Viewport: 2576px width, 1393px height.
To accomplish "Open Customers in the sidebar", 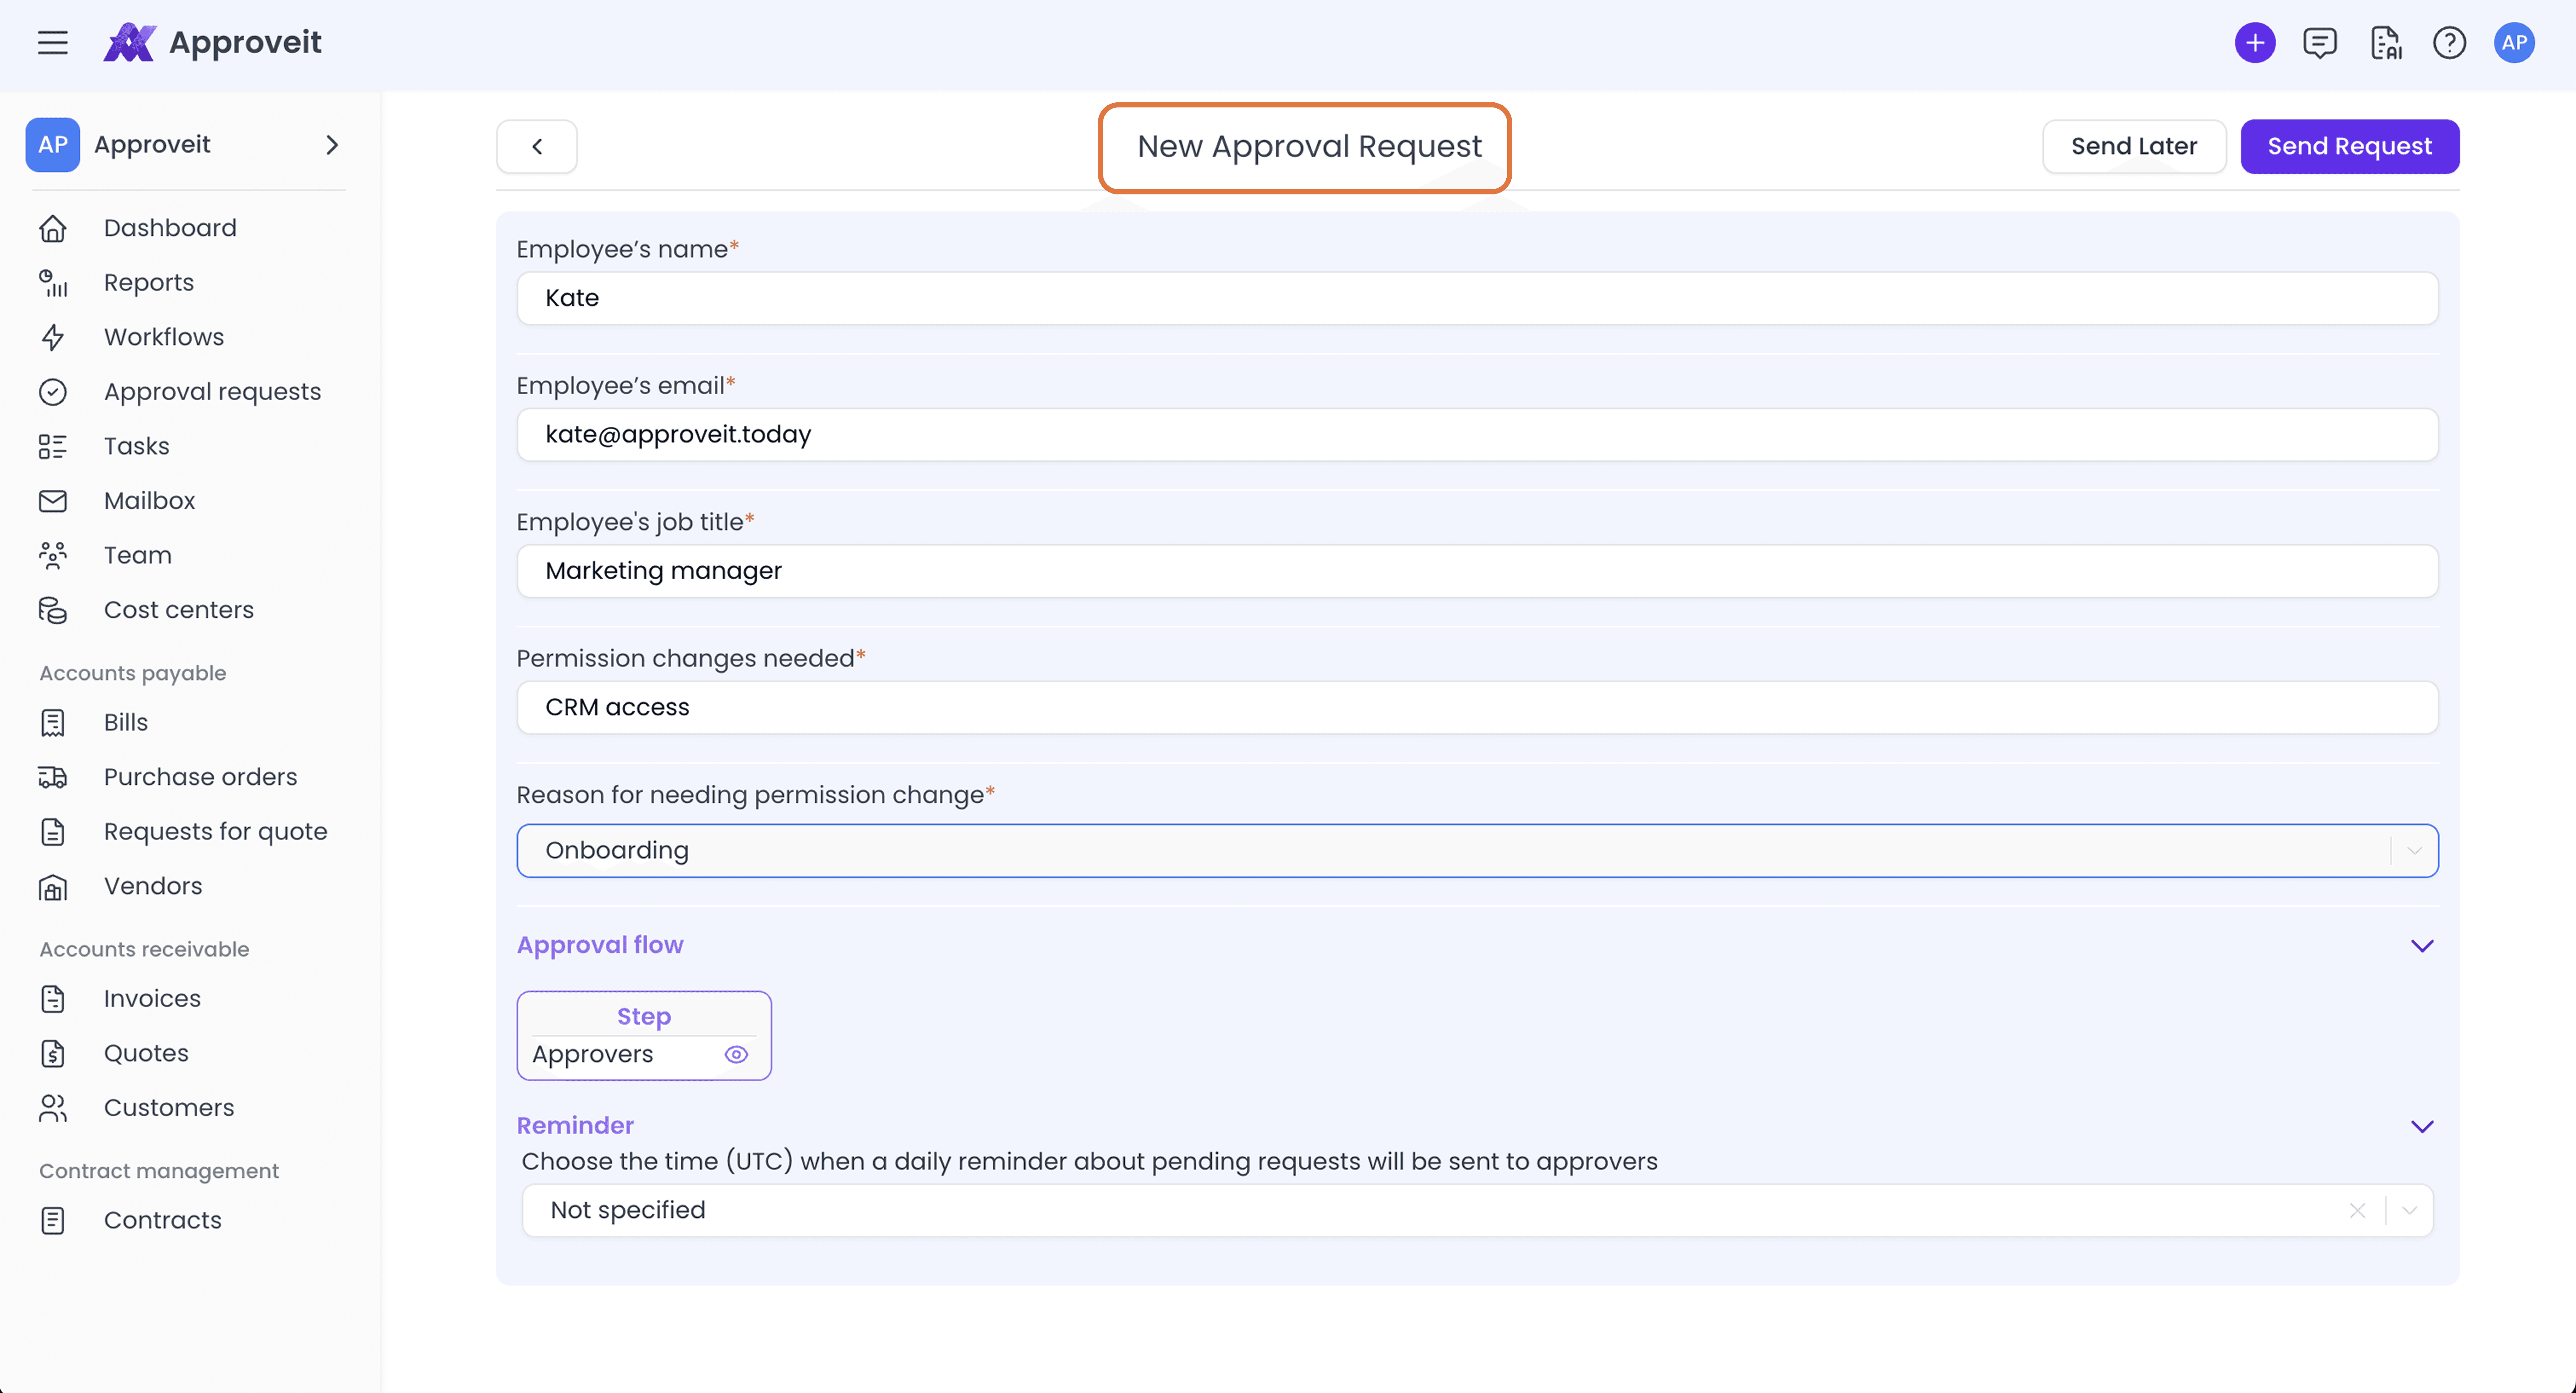I will click(x=169, y=1108).
